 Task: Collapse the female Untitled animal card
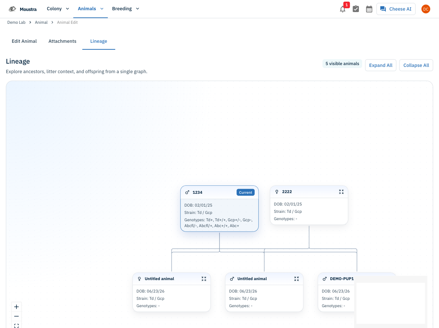[204, 279]
